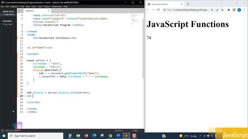Click line number 17 in the gutter
Viewport: 248px width, 139px height.
[21, 60]
